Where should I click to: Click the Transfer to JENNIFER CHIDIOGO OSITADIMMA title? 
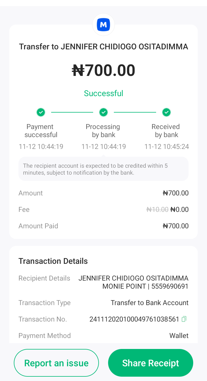point(103,47)
